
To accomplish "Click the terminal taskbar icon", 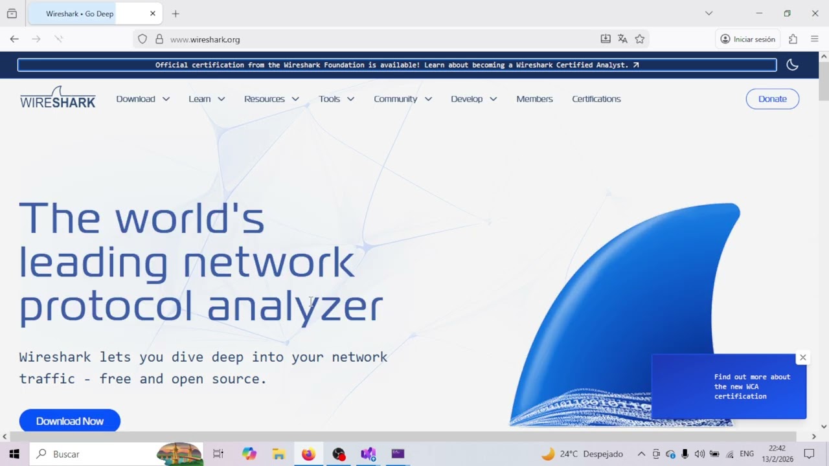I will (x=398, y=454).
